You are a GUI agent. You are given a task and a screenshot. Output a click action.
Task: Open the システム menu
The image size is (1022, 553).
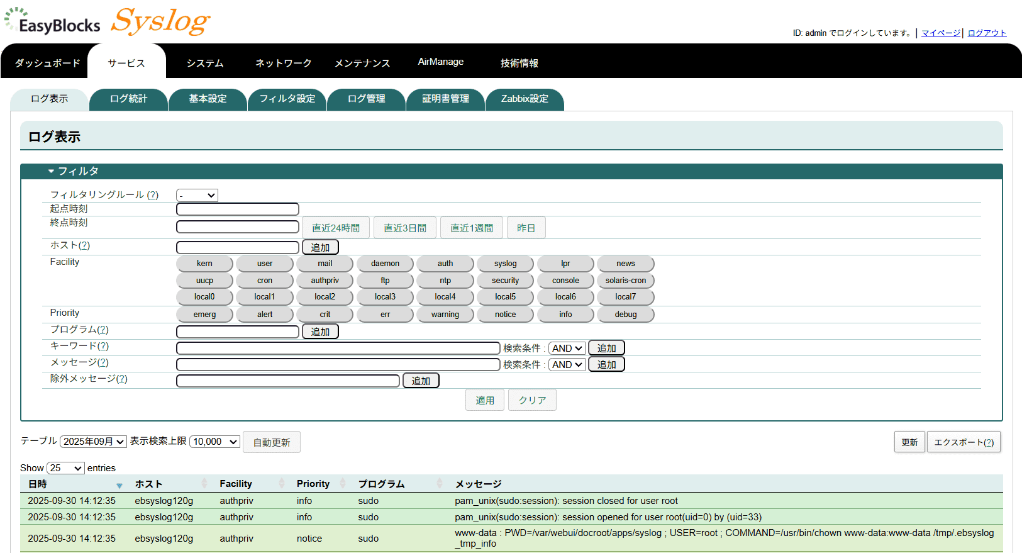tap(205, 63)
